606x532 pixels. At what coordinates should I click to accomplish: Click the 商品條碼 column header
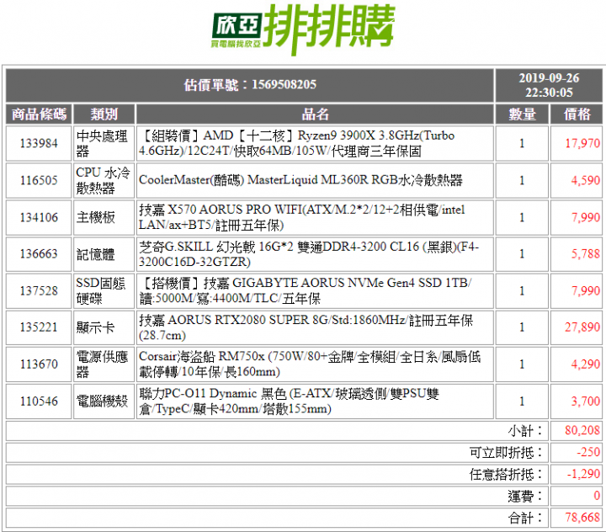39,114
